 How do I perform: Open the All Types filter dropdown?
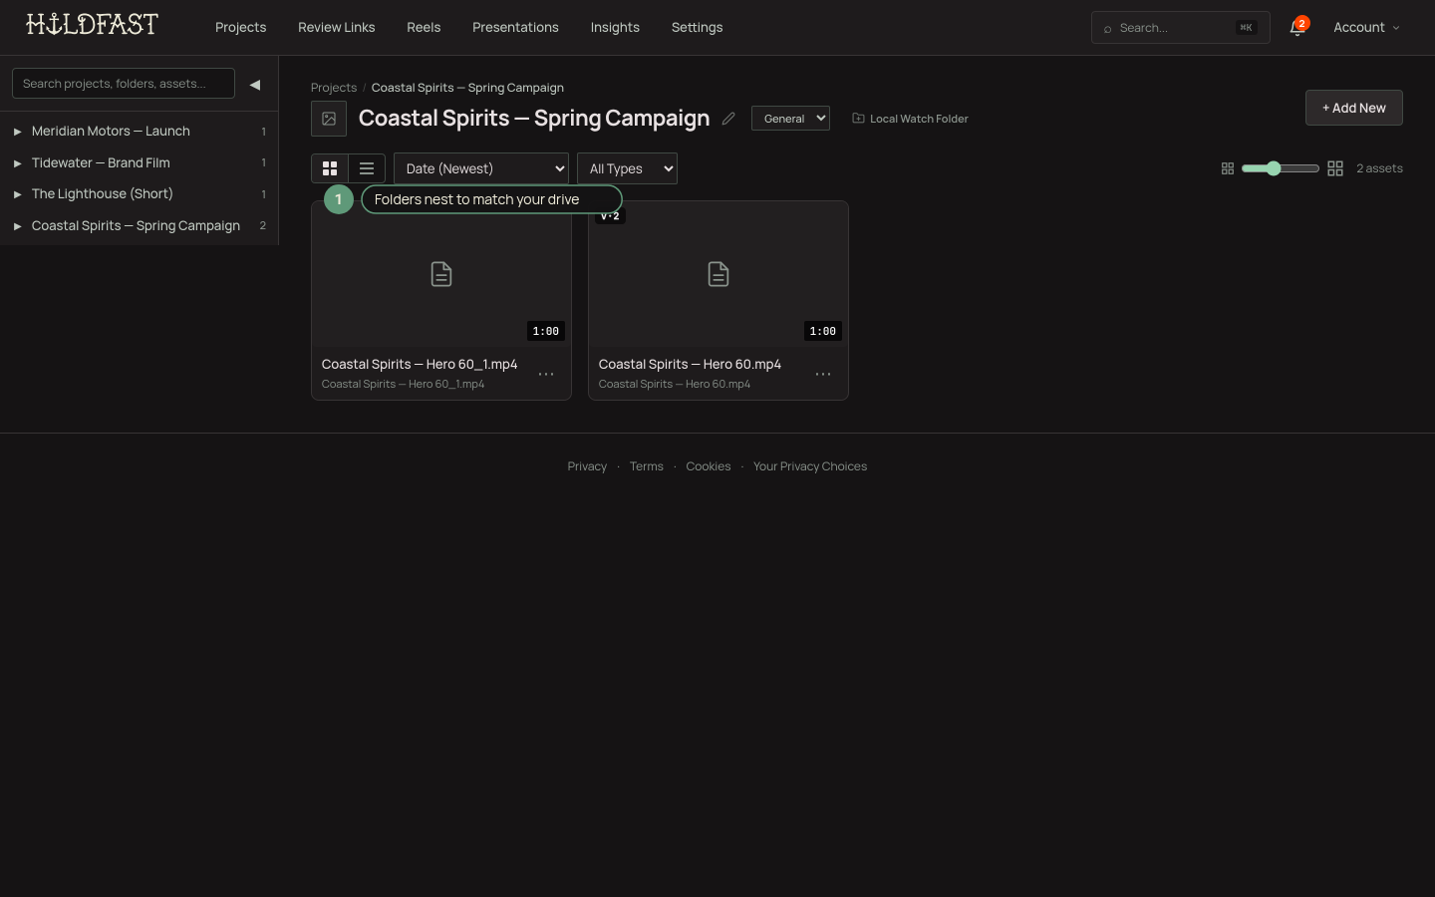click(x=627, y=168)
